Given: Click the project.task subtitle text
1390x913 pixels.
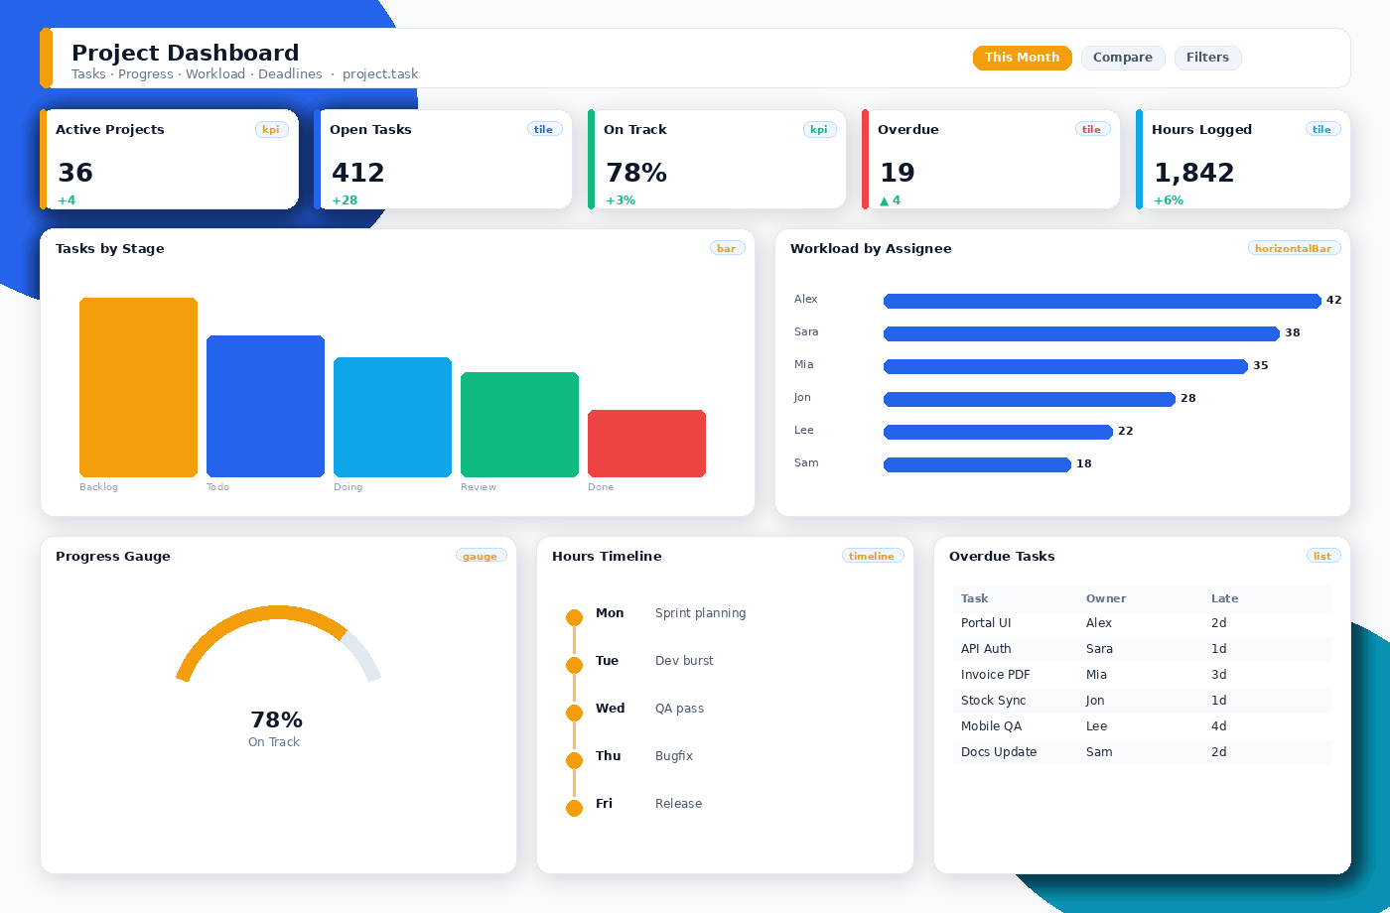Looking at the screenshot, I should pos(380,74).
